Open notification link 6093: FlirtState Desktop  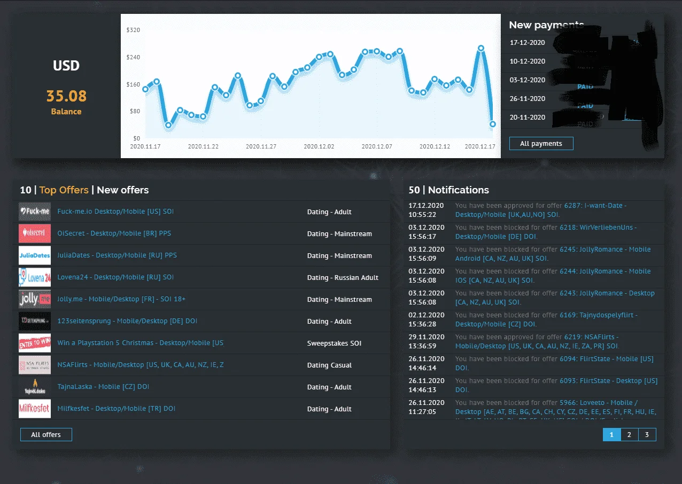556,385
